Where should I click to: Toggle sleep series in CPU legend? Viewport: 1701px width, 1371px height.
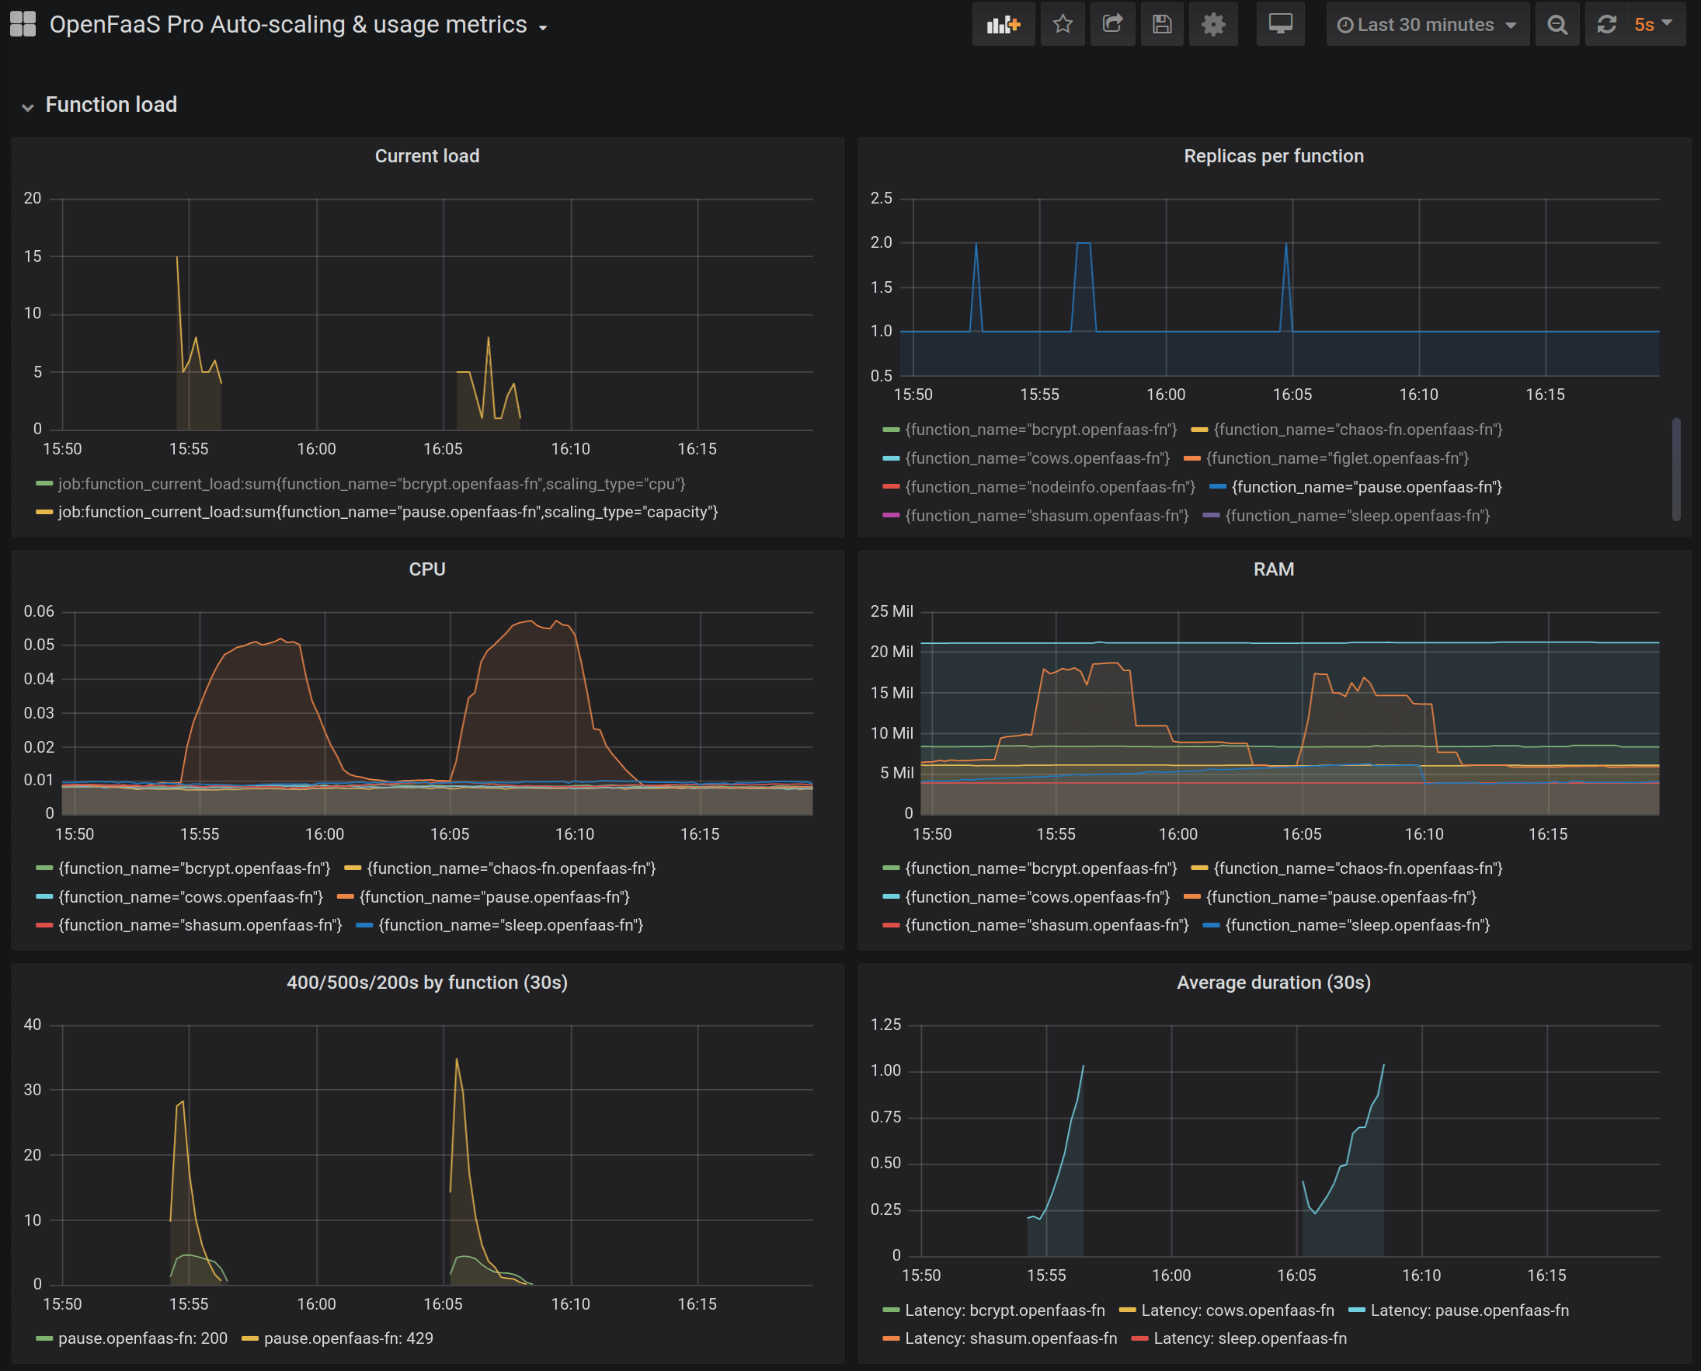[x=511, y=926]
